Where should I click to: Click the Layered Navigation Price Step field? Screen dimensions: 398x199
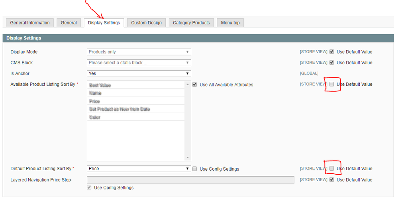coord(190,180)
